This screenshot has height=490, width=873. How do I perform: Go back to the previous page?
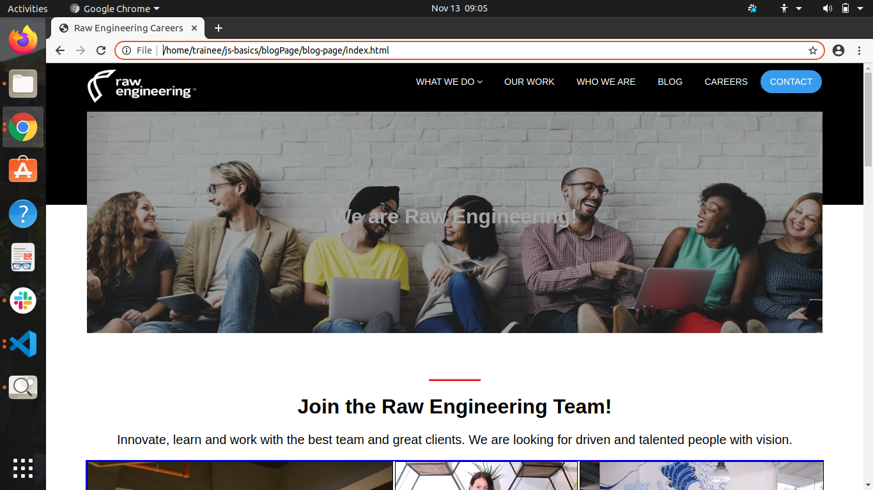tap(60, 50)
